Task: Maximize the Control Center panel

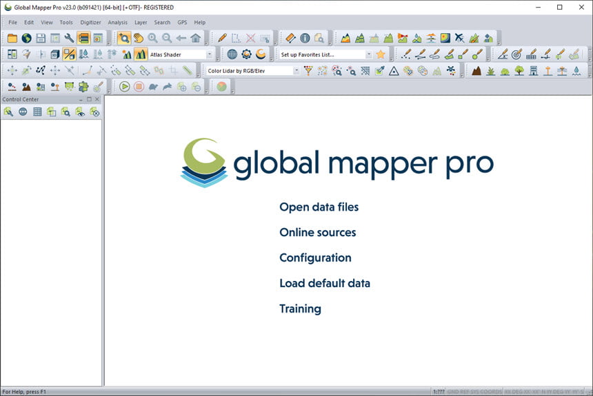Action: point(89,99)
